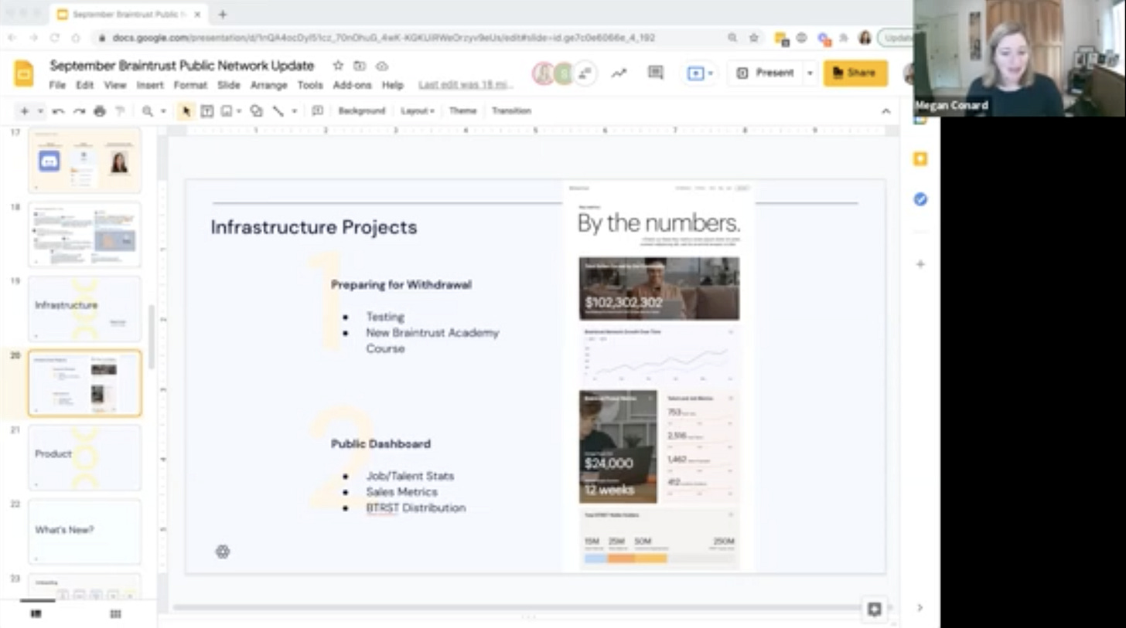Select the text box tool
Image resolution: width=1126 pixels, height=628 pixels.
tap(207, 111)
